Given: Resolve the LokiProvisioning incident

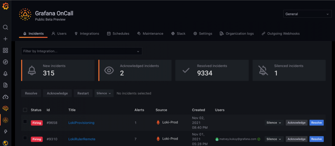Looking at the screenshot, I should click(317, 123).
